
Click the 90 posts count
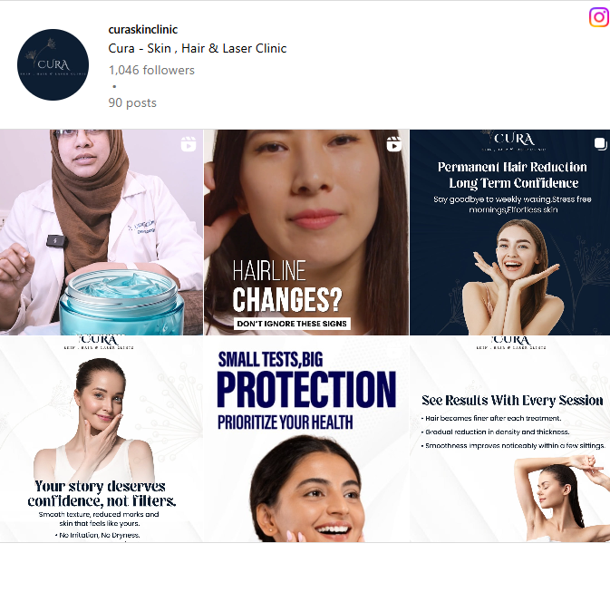pyautogui.click(x=132, y=102)
